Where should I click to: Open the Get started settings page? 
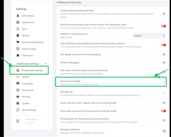[28, 16]
